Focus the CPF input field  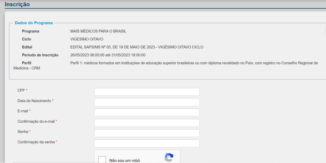click(x=147, y=92)
